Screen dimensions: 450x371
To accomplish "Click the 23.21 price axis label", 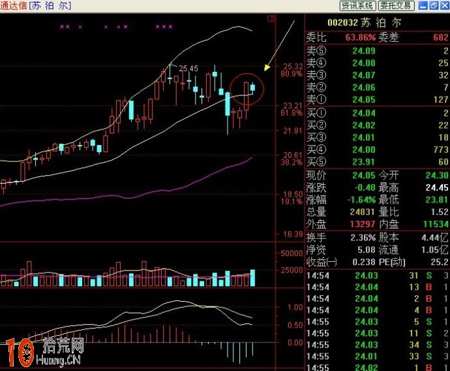I will [293, 106].
